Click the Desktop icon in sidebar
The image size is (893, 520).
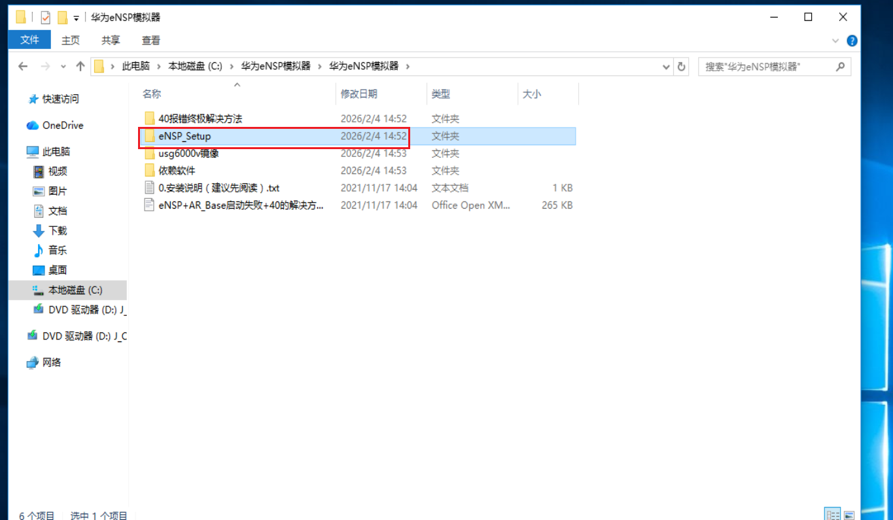(x=39, y=270)
